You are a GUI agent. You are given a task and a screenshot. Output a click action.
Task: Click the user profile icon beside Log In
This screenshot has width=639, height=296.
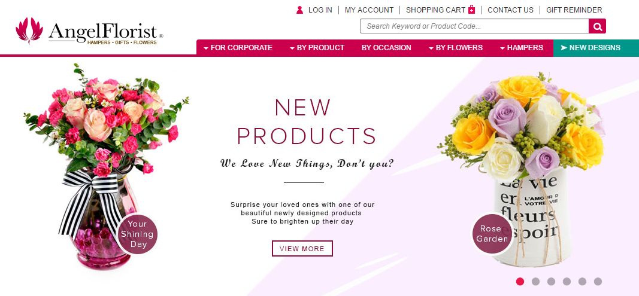point(299,10)
